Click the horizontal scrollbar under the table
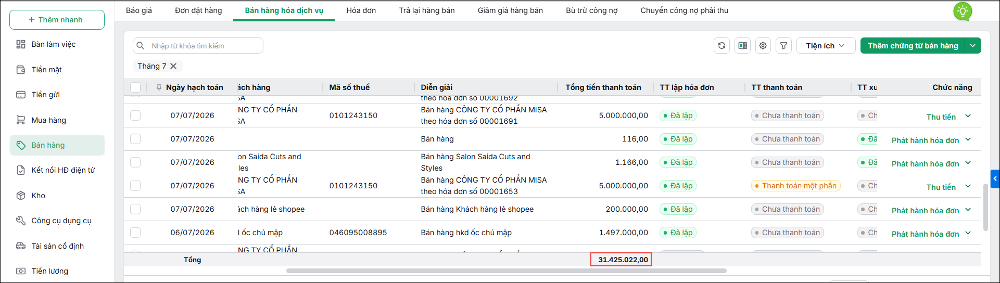 (506, 271)
